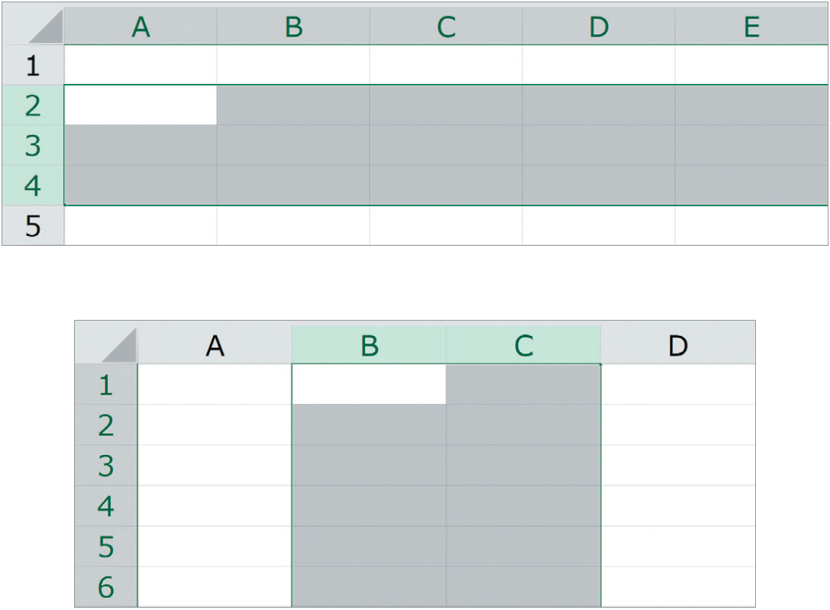
Task: Select row 3 header in bottom sheet
Action: coord(106,466)
